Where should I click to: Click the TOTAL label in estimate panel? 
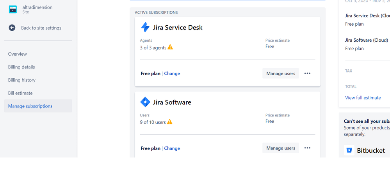coord(351,86)
